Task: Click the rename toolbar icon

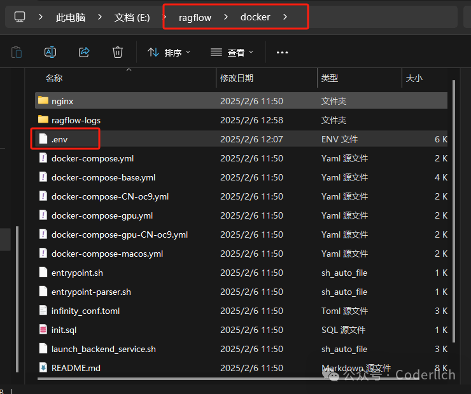Action: [50, 52]
